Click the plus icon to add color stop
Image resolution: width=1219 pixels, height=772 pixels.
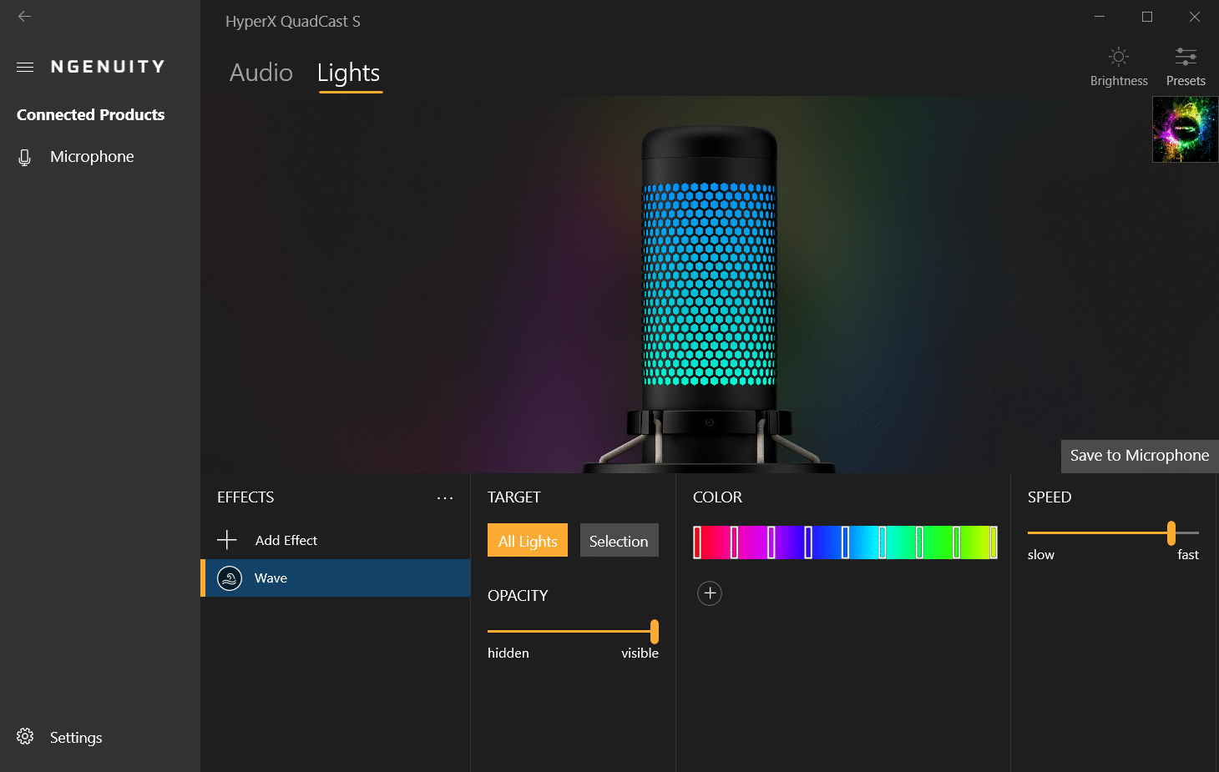(710, 593)
